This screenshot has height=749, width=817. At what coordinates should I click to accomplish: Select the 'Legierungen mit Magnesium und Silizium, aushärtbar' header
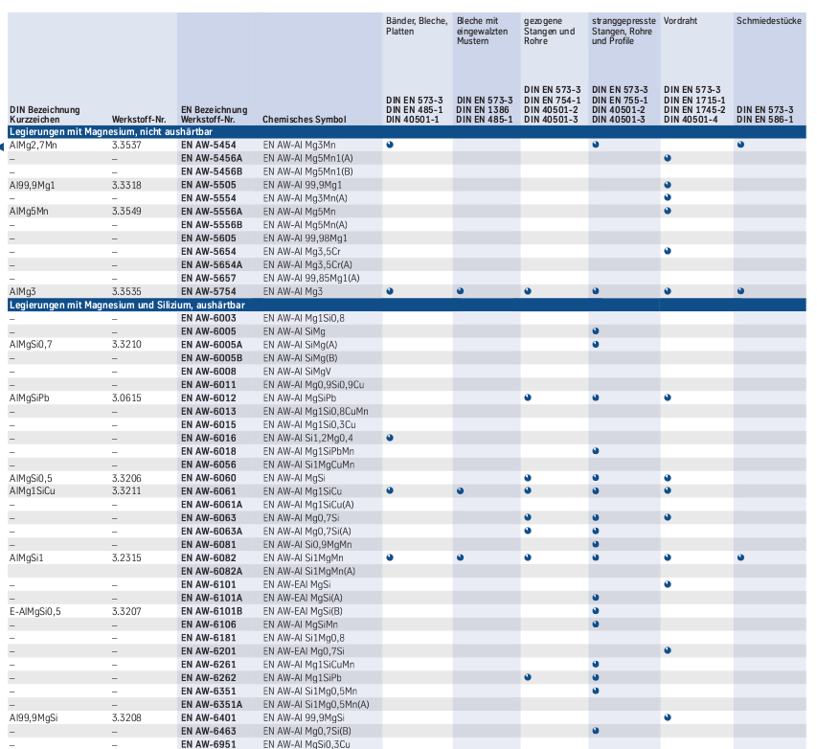tap(127, 304)
